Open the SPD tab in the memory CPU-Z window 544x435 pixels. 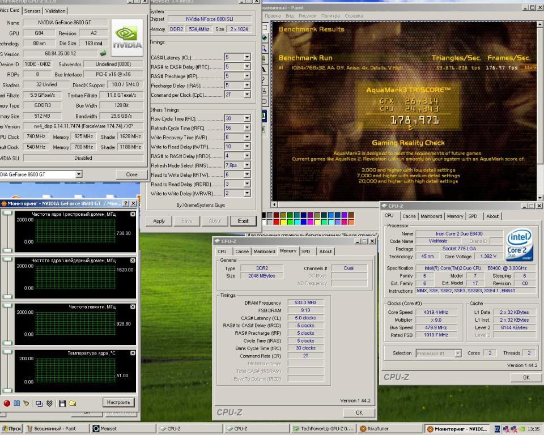(305, 251)
